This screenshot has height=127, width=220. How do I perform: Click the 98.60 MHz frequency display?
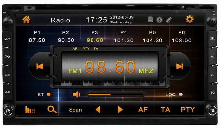(110, 67)
